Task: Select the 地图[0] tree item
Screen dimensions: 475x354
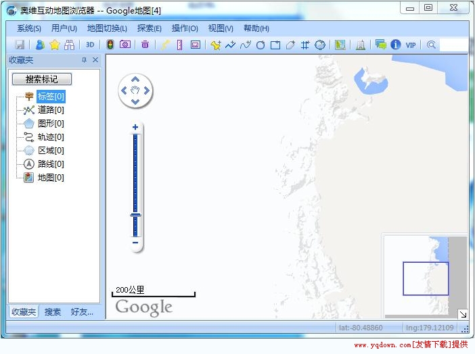Action: [51, 178]
